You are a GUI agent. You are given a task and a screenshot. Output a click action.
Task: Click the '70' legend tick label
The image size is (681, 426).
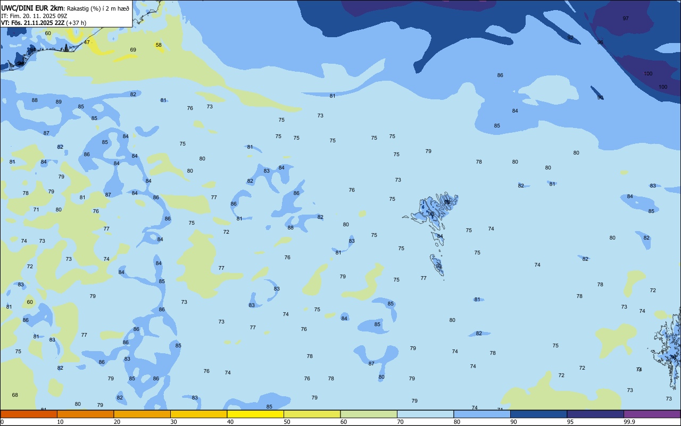point(400,422)
